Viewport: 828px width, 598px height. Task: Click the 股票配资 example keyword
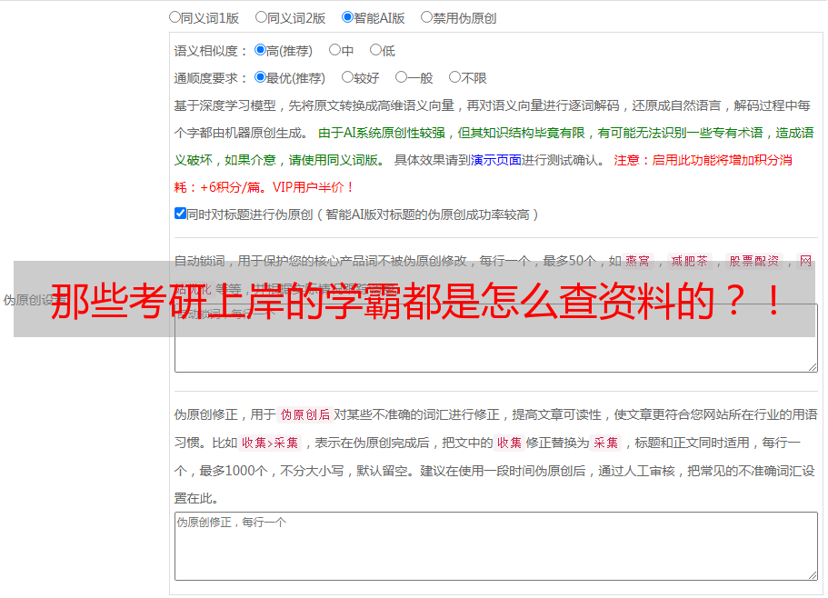coord(753,261)
